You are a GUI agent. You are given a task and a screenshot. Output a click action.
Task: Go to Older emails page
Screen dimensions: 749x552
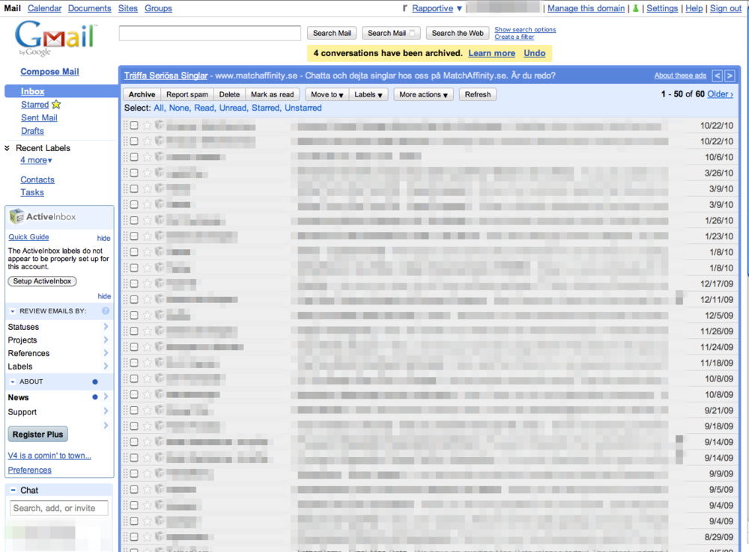pos(720,94)
